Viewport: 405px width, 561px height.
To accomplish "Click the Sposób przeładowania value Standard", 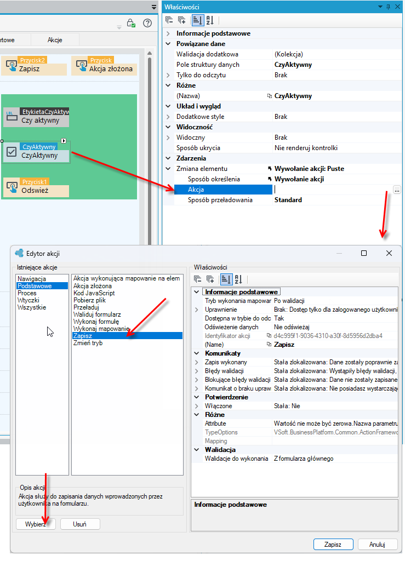I will point(288,200).
